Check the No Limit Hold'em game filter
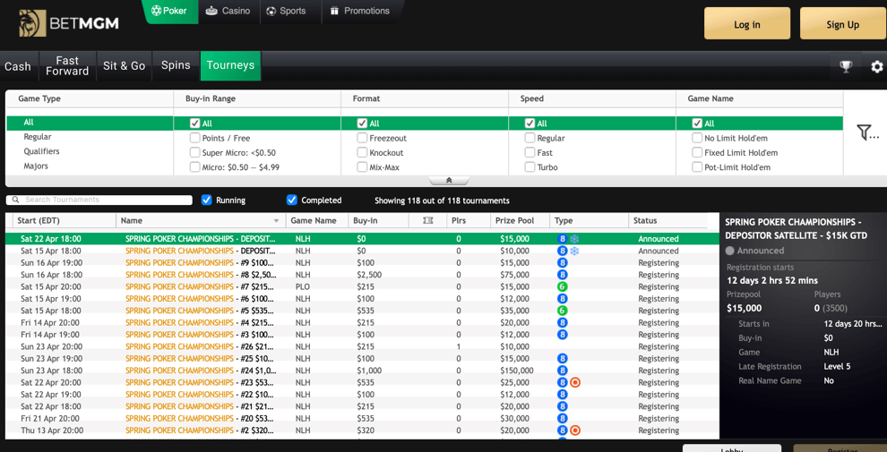 pyautogui.click(x=697, y=138)
